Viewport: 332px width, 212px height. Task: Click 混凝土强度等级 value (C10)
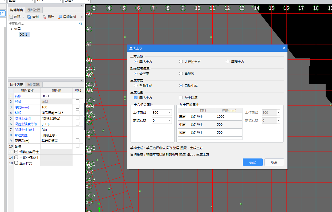pyautogui.click(x=56, y=124)
